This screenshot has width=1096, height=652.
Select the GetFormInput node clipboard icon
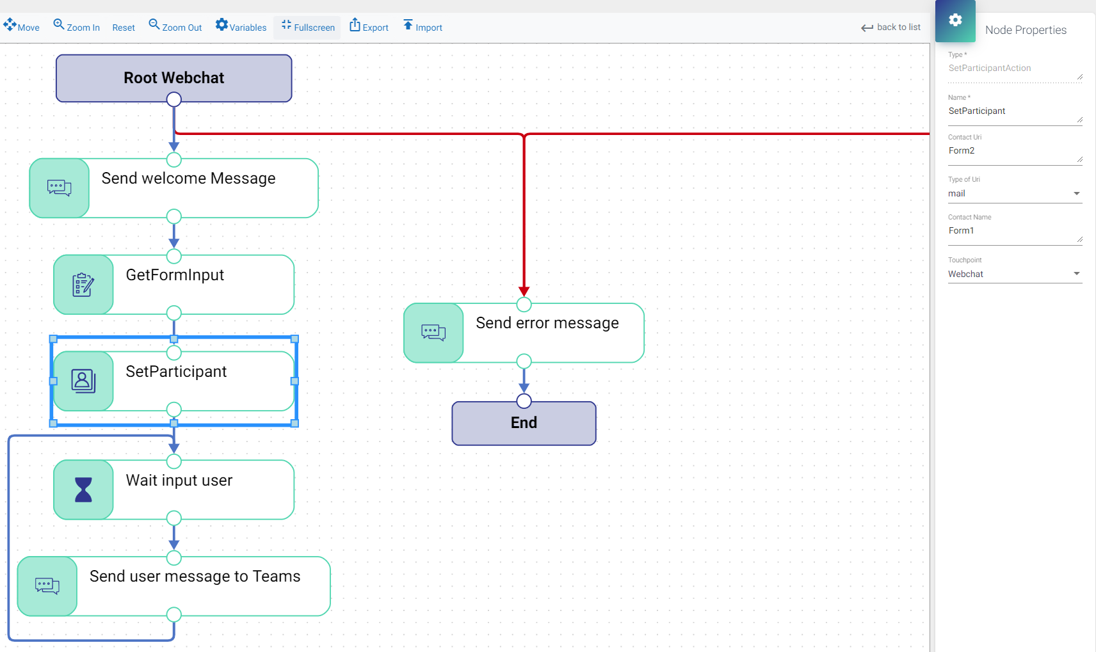point(83,285)
